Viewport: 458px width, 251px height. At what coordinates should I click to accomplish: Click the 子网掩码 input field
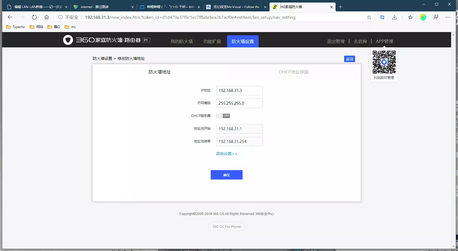point(240,103)
